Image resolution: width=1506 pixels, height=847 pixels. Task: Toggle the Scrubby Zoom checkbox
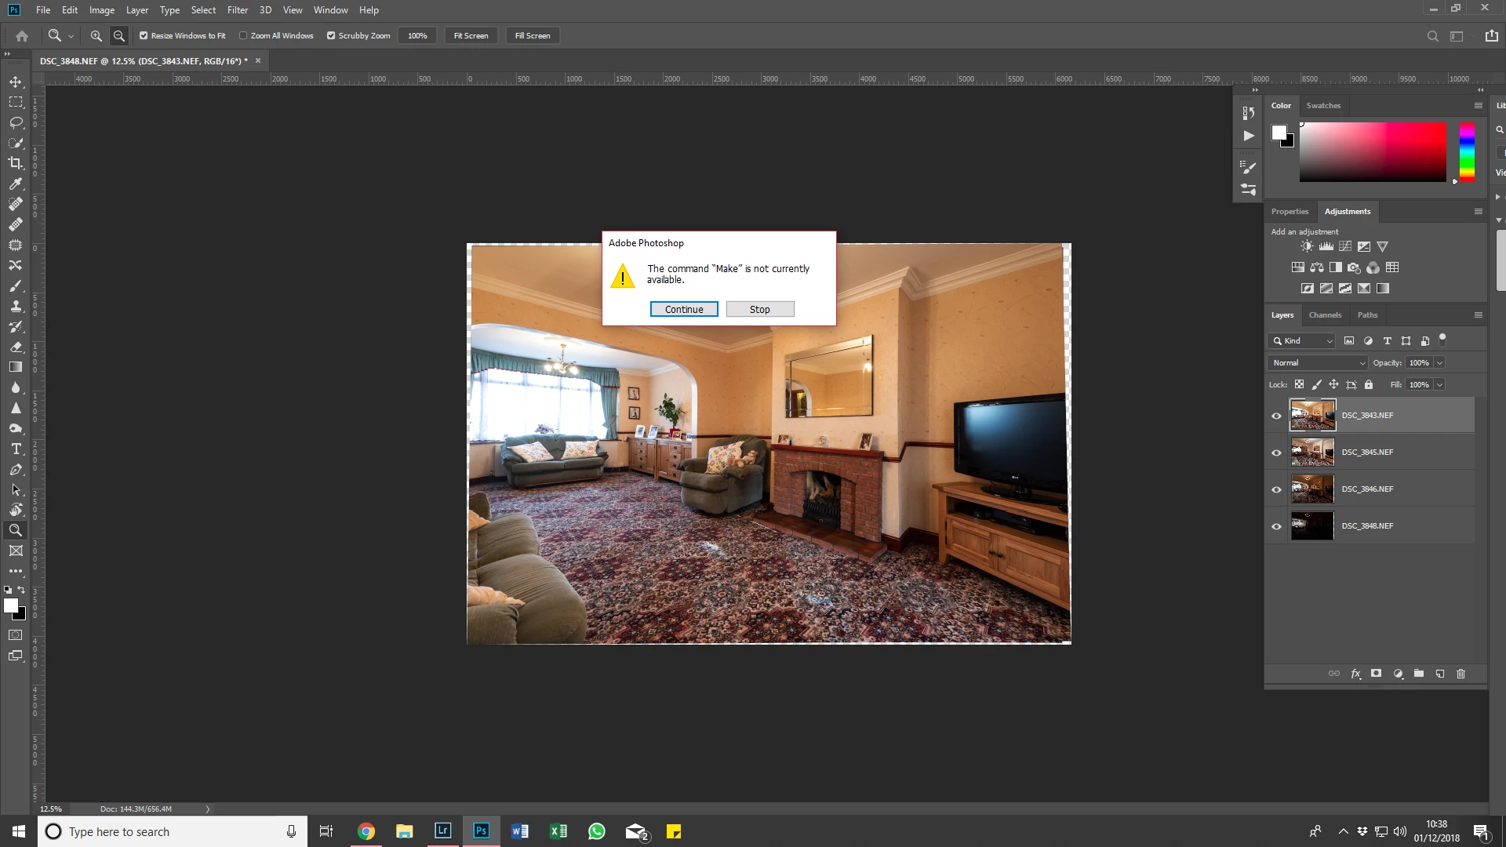[x=331, y=36]
